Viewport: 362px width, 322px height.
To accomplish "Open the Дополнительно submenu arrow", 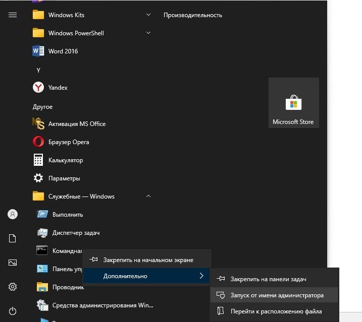I will click(201, 276).
